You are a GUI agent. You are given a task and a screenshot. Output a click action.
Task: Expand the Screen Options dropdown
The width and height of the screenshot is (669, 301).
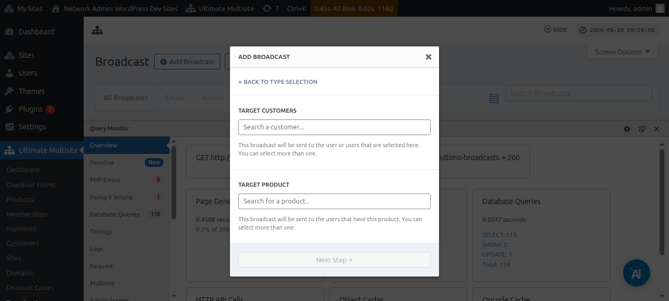pyautogui.click(x=622, y=52)
